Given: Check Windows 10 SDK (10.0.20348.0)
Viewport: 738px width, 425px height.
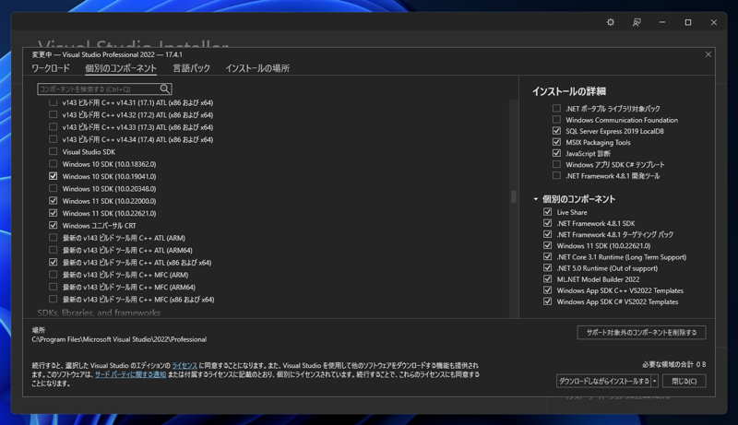Looking at the screenshot, I should tap(53, 188).
